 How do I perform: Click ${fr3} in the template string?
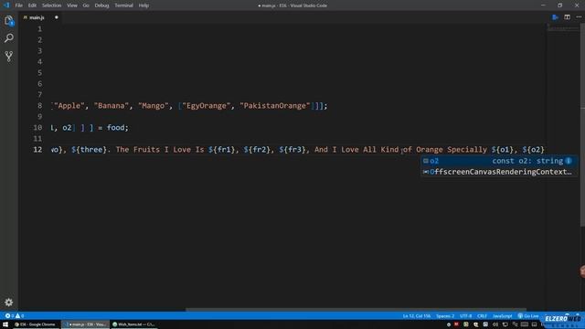coord(292,150)
